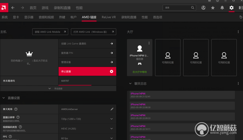The image size is (243, 140).
Task: Show help for 直播分辨率
Action: [18, 117]
